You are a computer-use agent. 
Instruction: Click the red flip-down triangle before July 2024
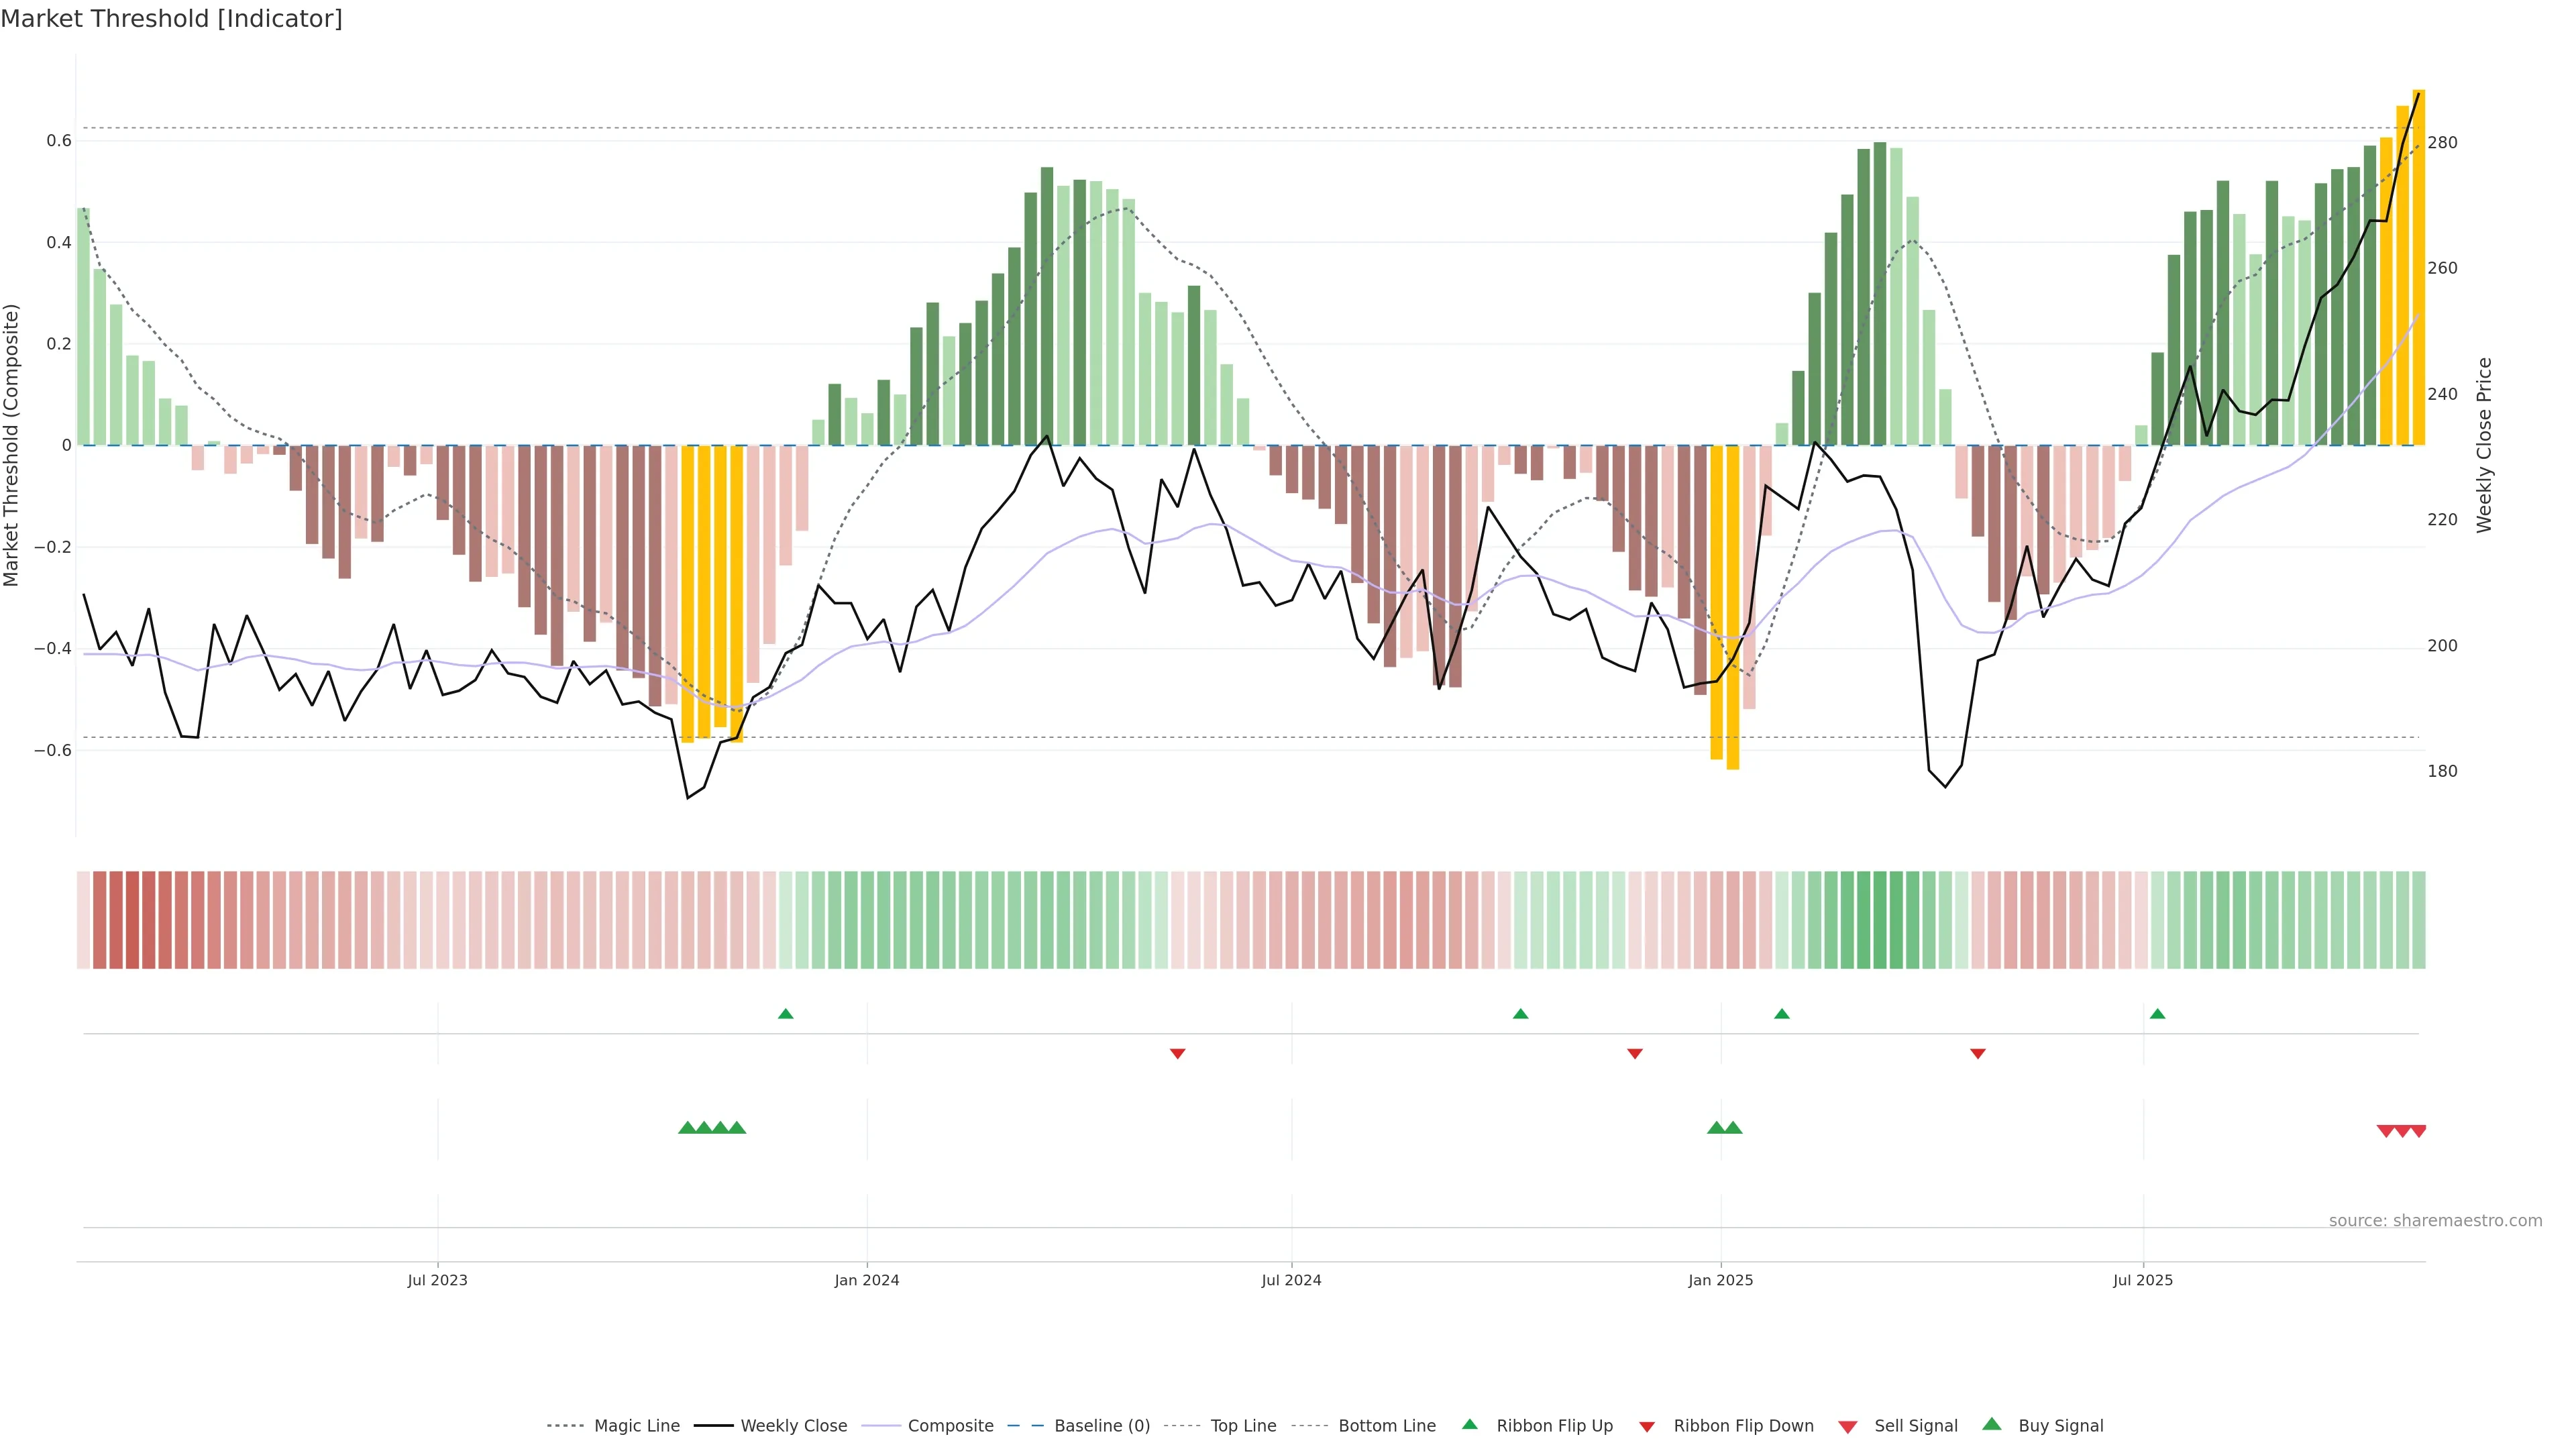click(x=1177, y=1053)
